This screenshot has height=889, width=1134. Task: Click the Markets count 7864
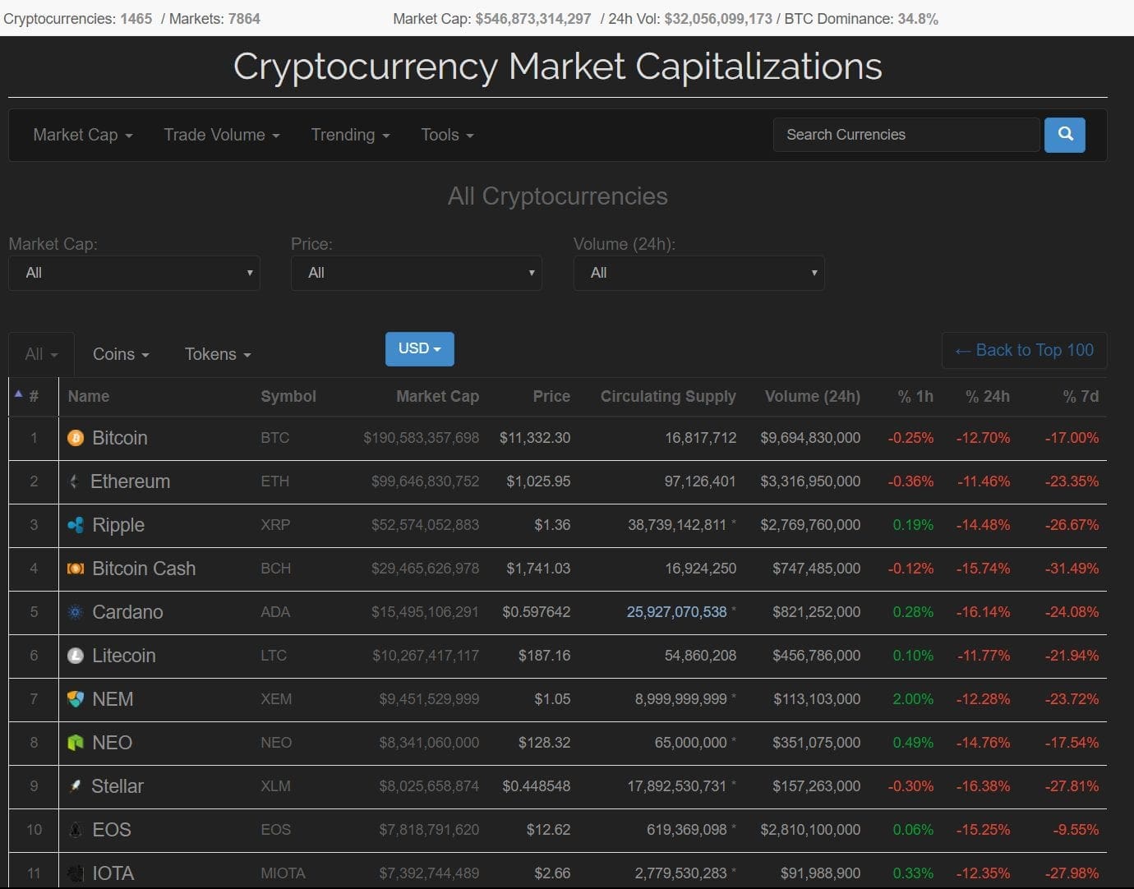coord(244,18)
